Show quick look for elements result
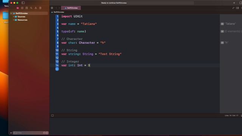 (x=222, y=31)
